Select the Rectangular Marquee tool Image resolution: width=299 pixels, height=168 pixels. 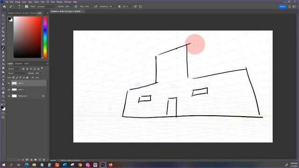click(x=3, y=20)
